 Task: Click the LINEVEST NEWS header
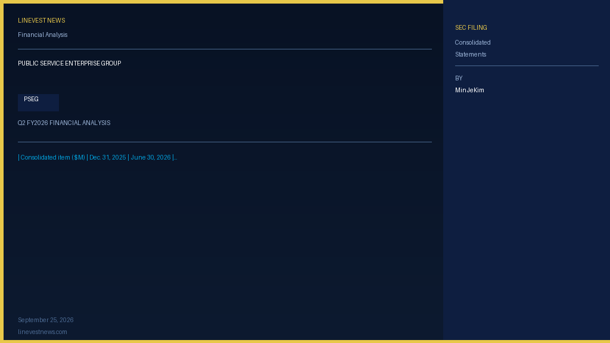42,21
